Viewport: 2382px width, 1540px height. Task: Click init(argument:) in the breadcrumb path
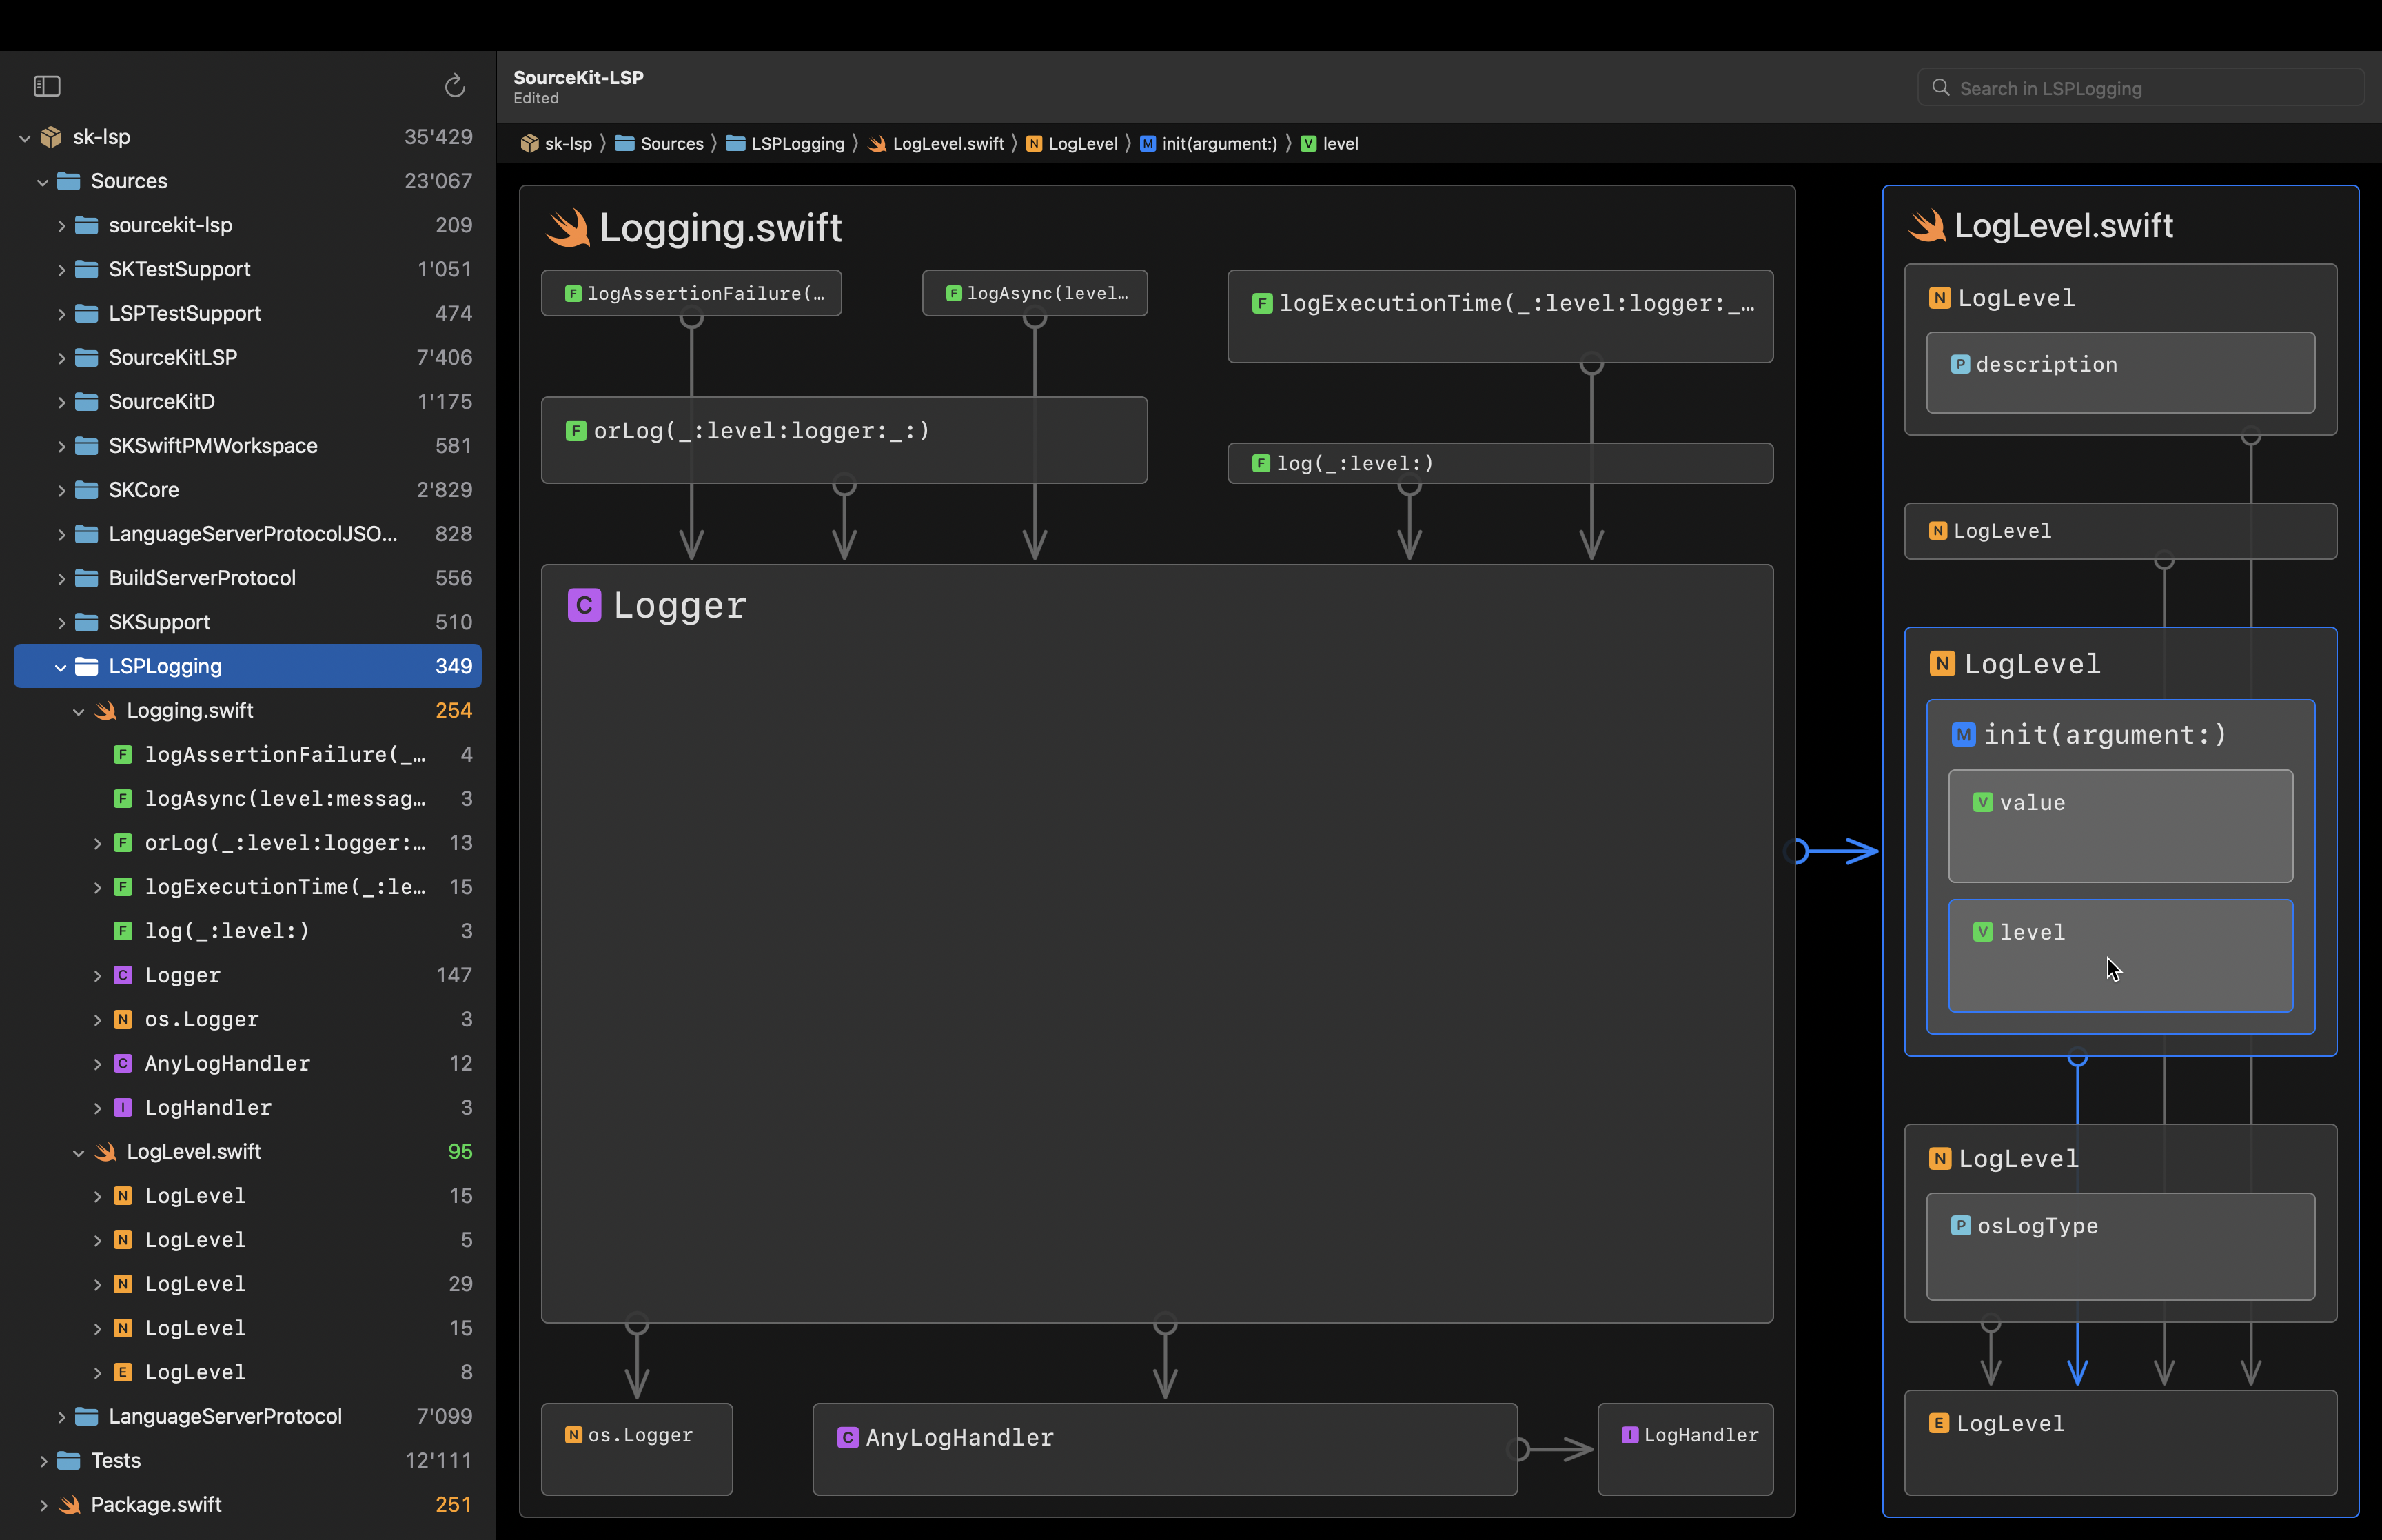[x=1219, y=144]
